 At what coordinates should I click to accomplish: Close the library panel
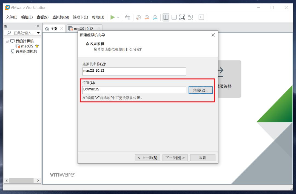pyautogui.click(x=38, y=26)
